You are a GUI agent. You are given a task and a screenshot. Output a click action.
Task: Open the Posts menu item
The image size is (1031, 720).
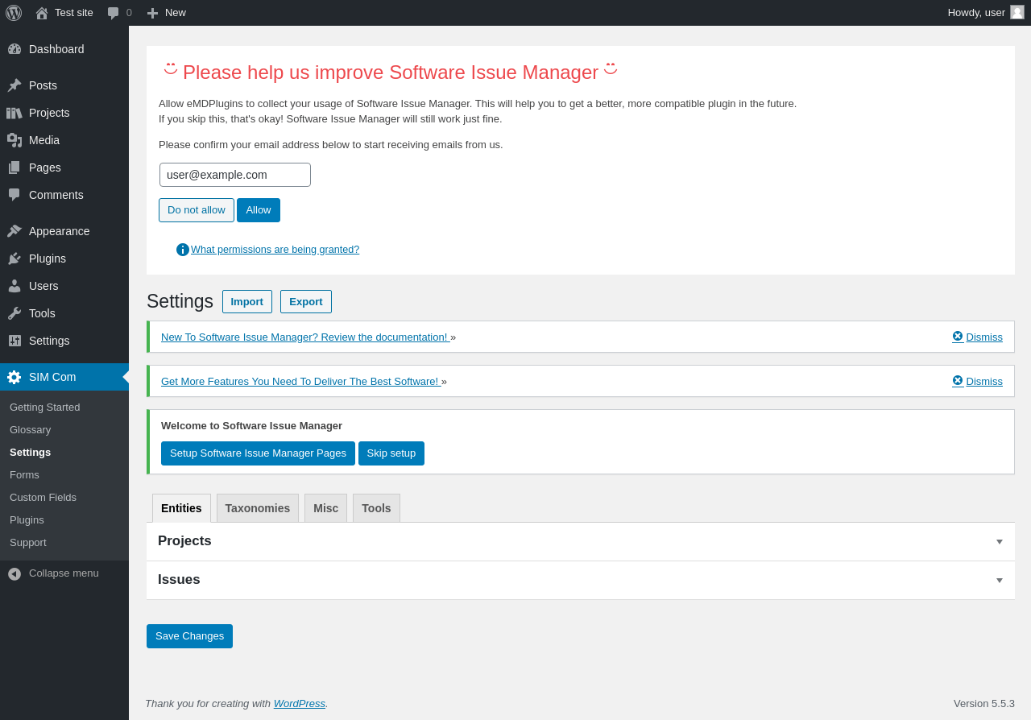pyautogui.click(x=64, y=85)
